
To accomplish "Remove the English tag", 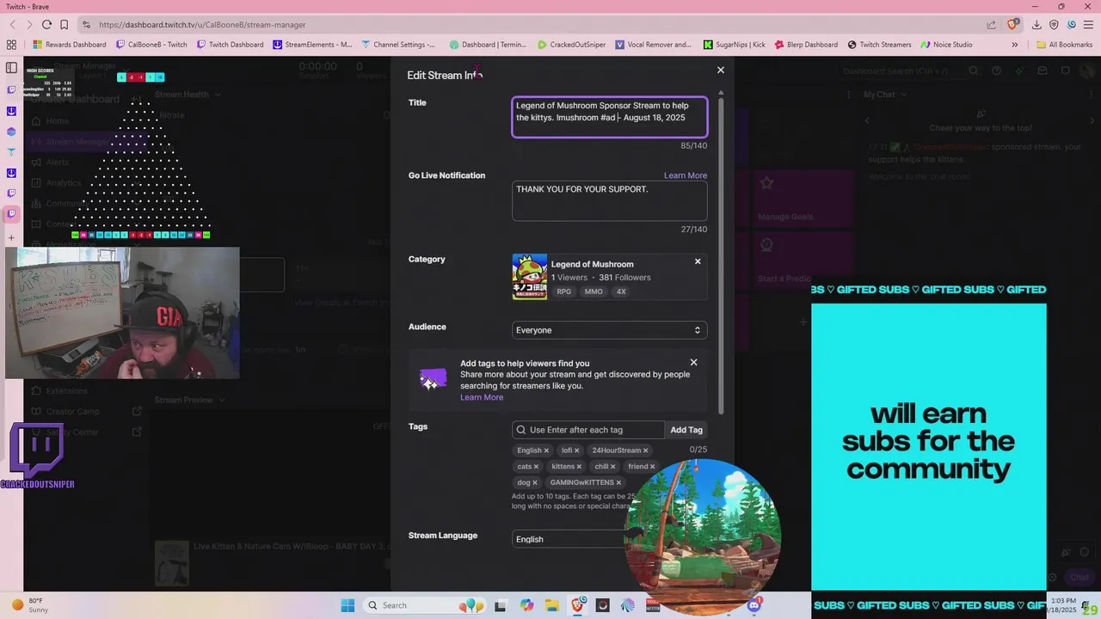I will pos(546,450).
